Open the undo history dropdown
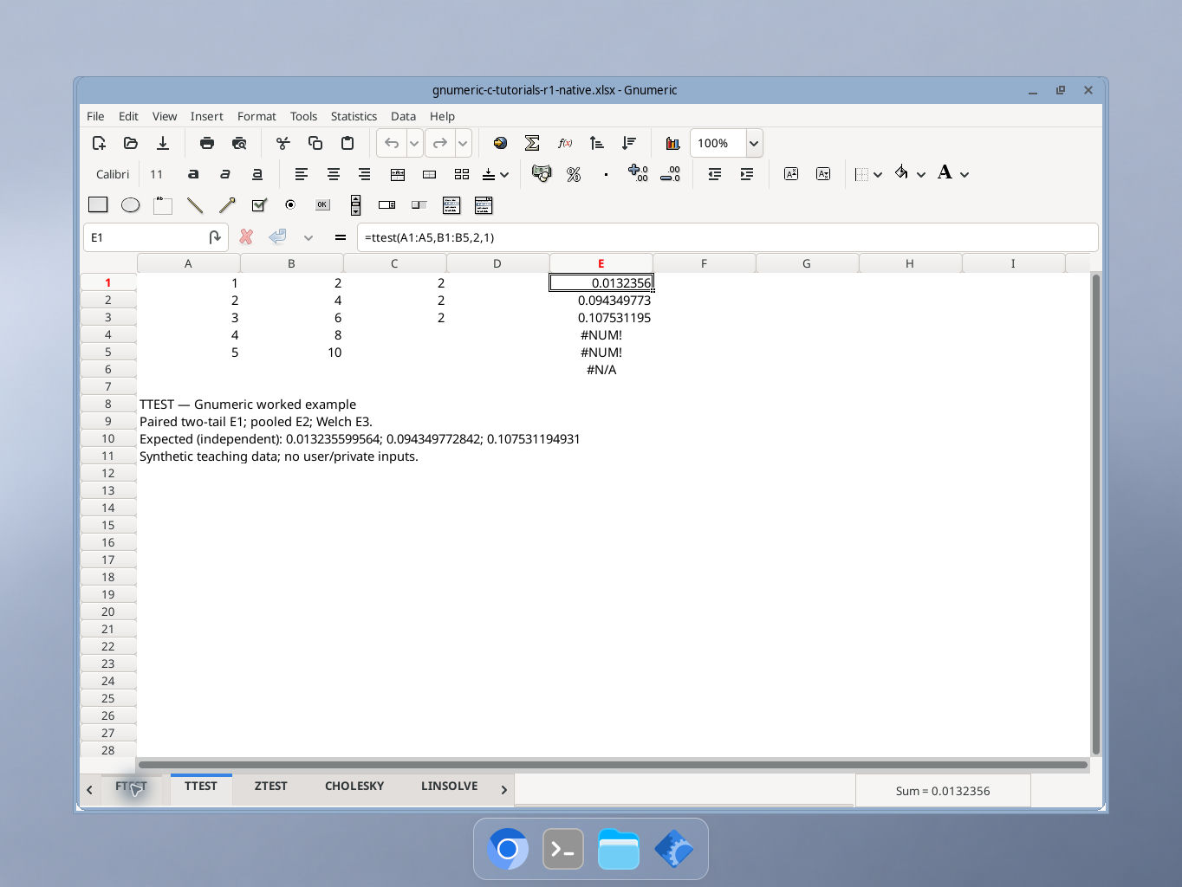This screenshot has height=887, width=1182. click(414, 143)
